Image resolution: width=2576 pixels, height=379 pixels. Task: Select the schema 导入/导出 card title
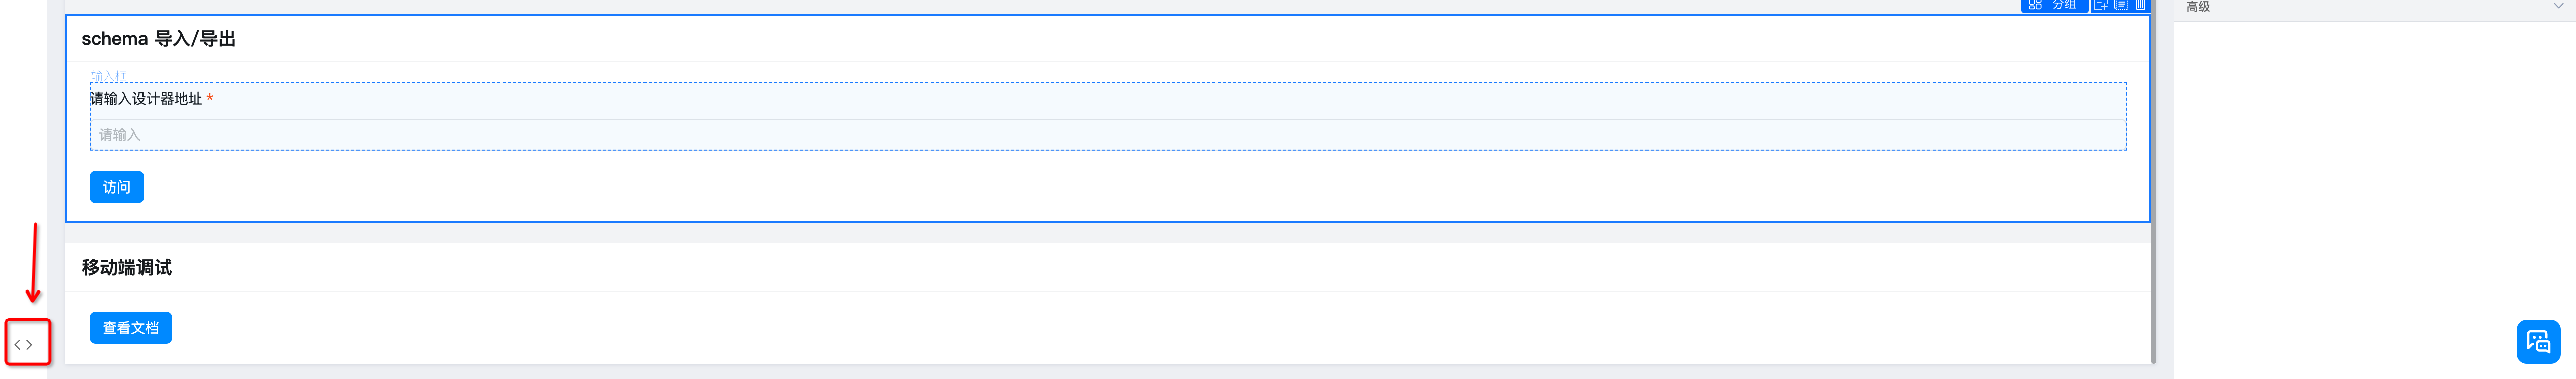coord(158,39)
